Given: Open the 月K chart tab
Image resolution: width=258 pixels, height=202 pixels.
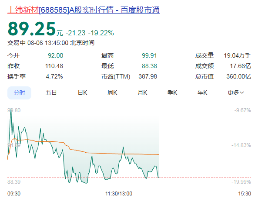Looking at the screenshot, I should tap(142, 92).
